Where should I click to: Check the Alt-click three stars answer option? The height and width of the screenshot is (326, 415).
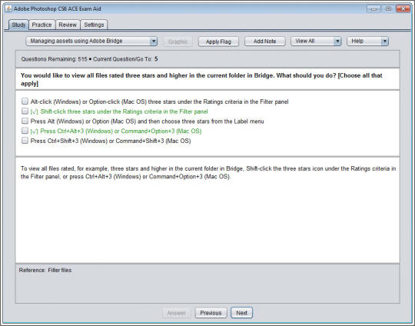(x=25, y=101)
